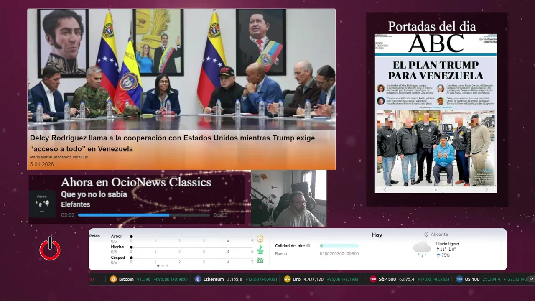Click the S&P 500 red badge icon
This screenshot has height=301, width=535.
tap(373, 279)
